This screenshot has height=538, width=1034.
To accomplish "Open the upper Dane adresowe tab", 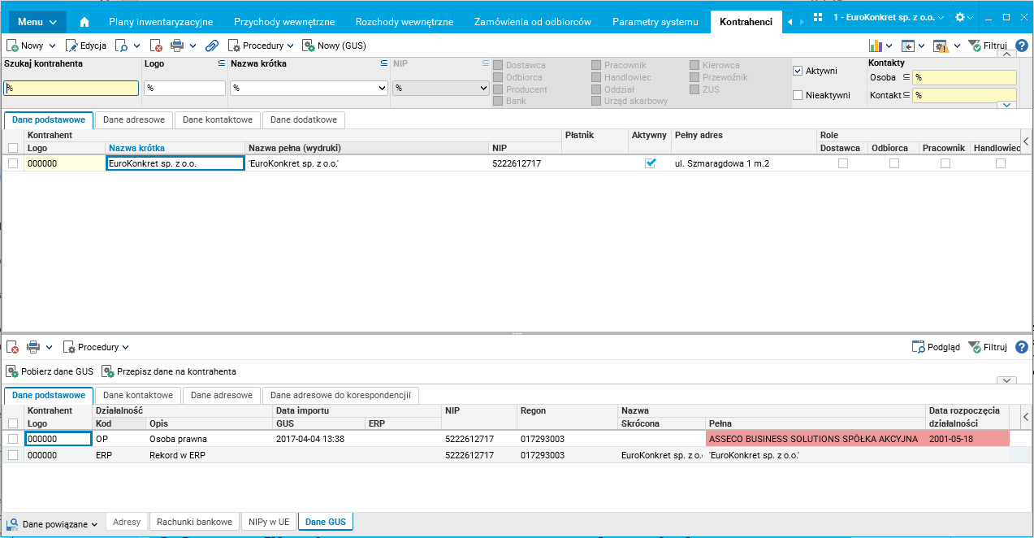I will point(134,119).
